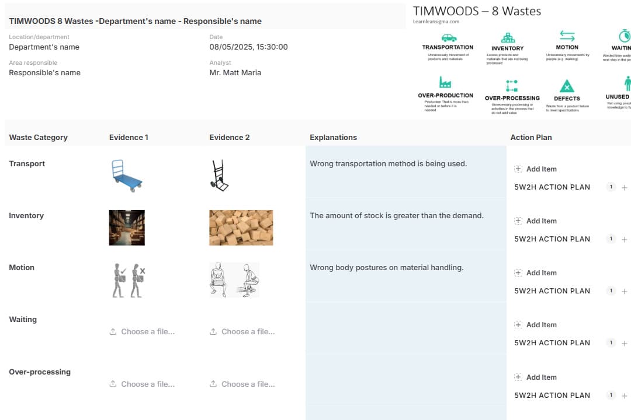Open the cardboard boxes photo in Inventory
The width and height of the screenshot is (631, 420).
241,228
